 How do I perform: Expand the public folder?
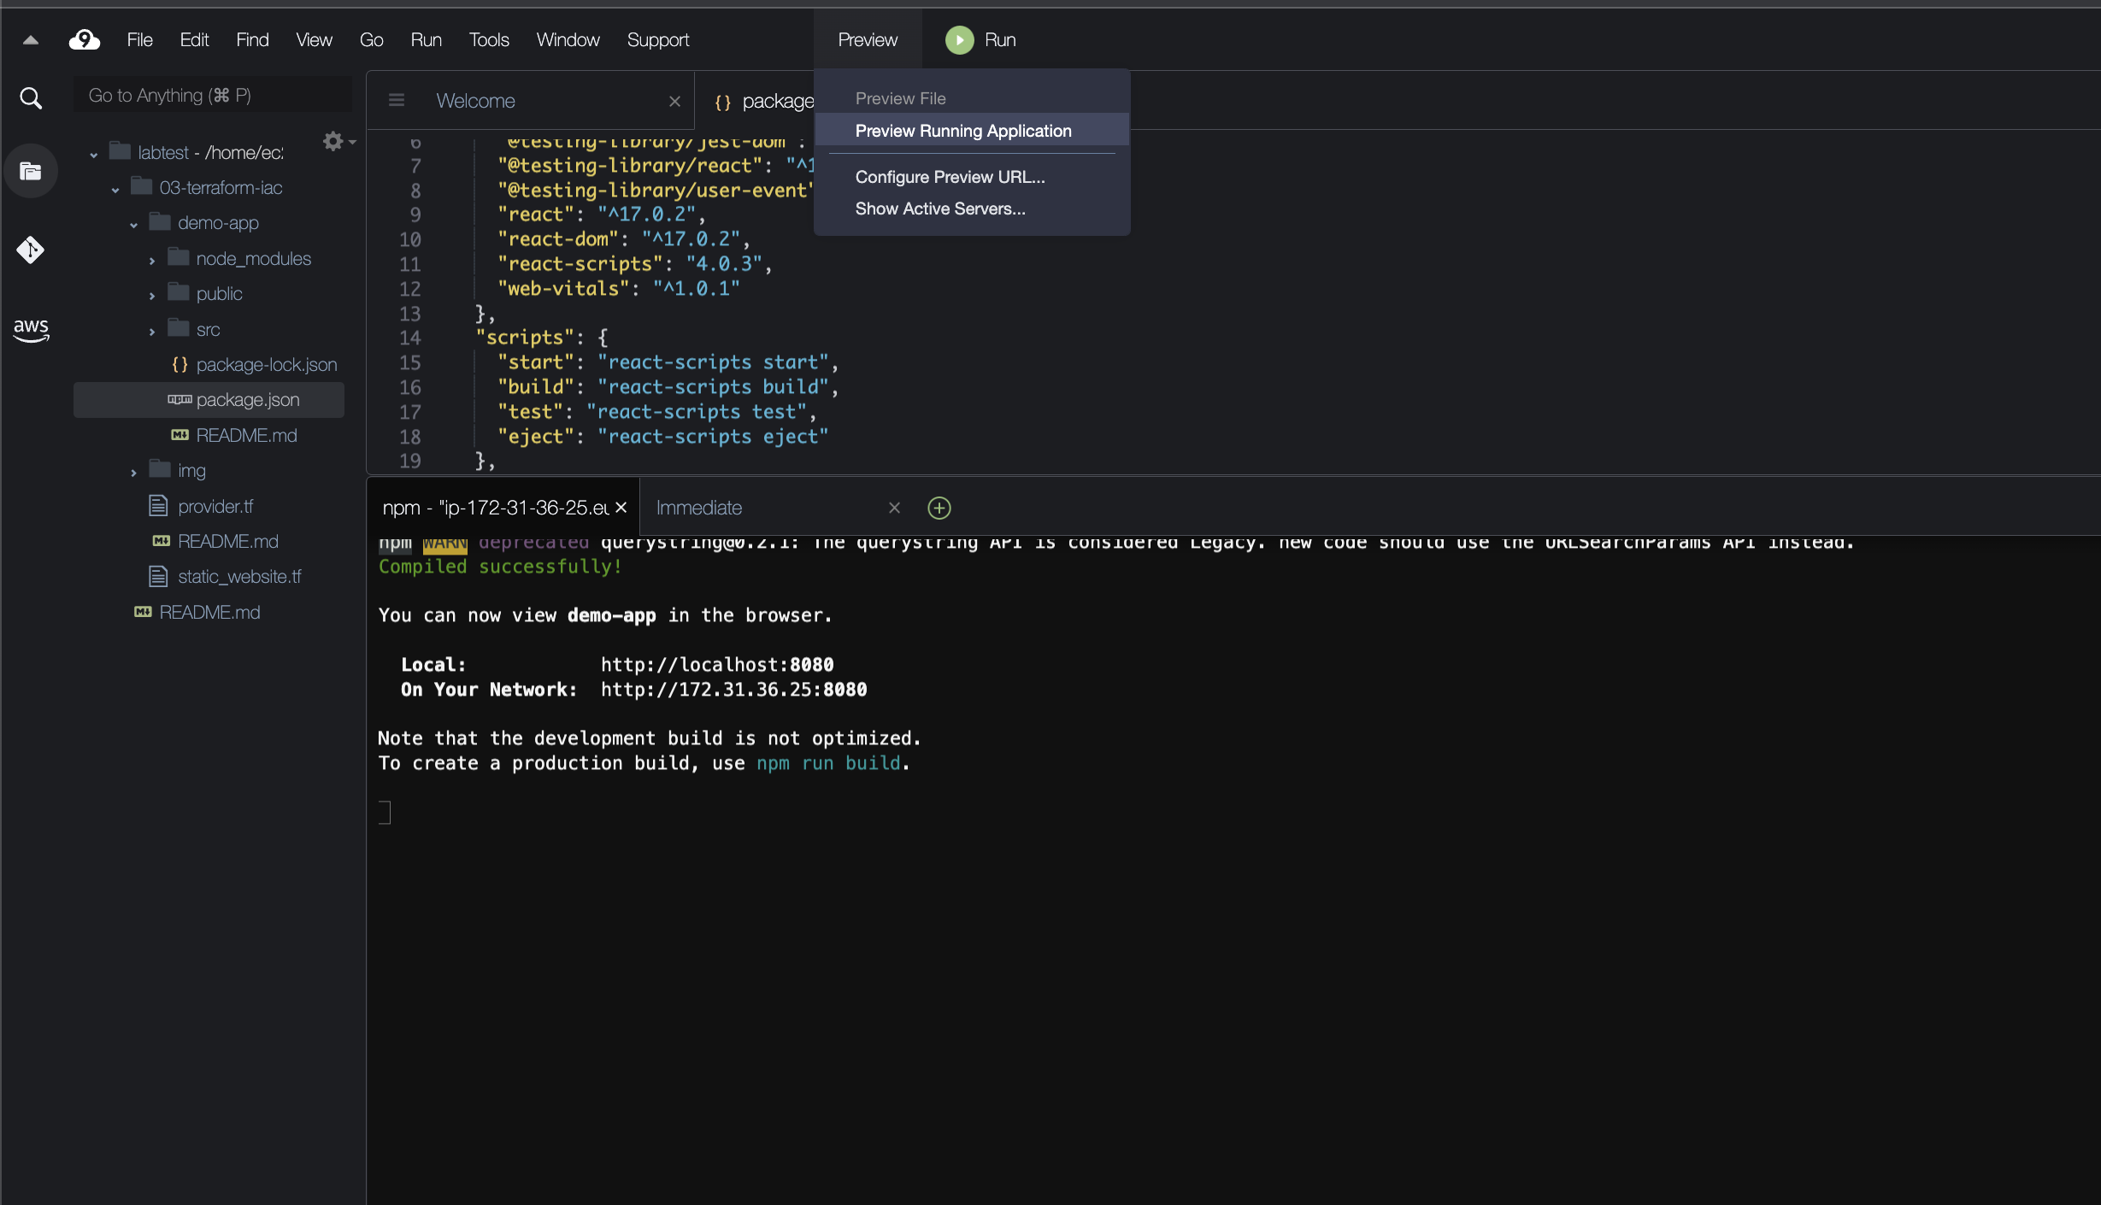(x=151, y=296)
